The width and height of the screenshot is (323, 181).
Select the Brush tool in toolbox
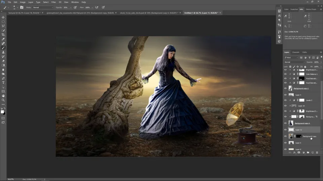click(3, 48)
